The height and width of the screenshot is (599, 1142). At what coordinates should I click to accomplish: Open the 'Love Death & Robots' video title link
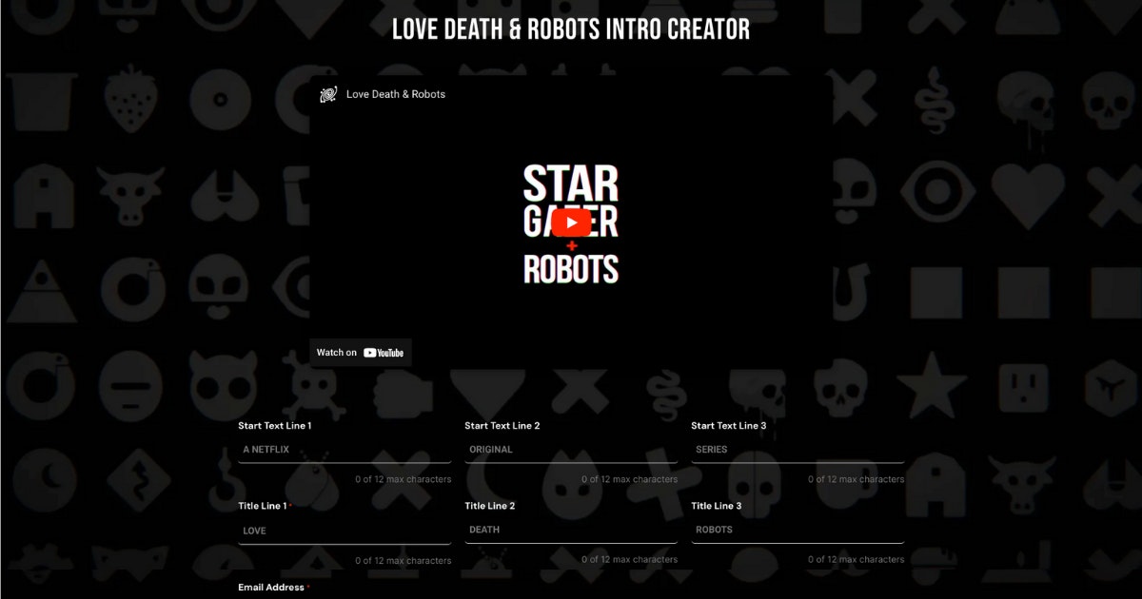[x=396, y=94]
